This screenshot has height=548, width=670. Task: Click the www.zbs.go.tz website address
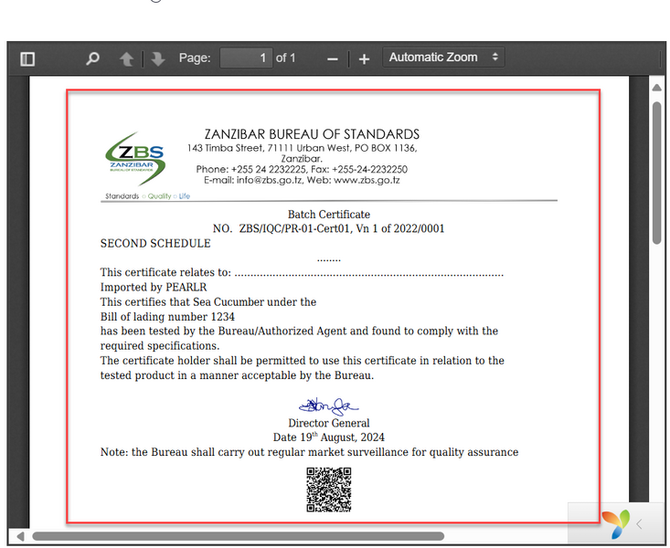tap(367, 180)
